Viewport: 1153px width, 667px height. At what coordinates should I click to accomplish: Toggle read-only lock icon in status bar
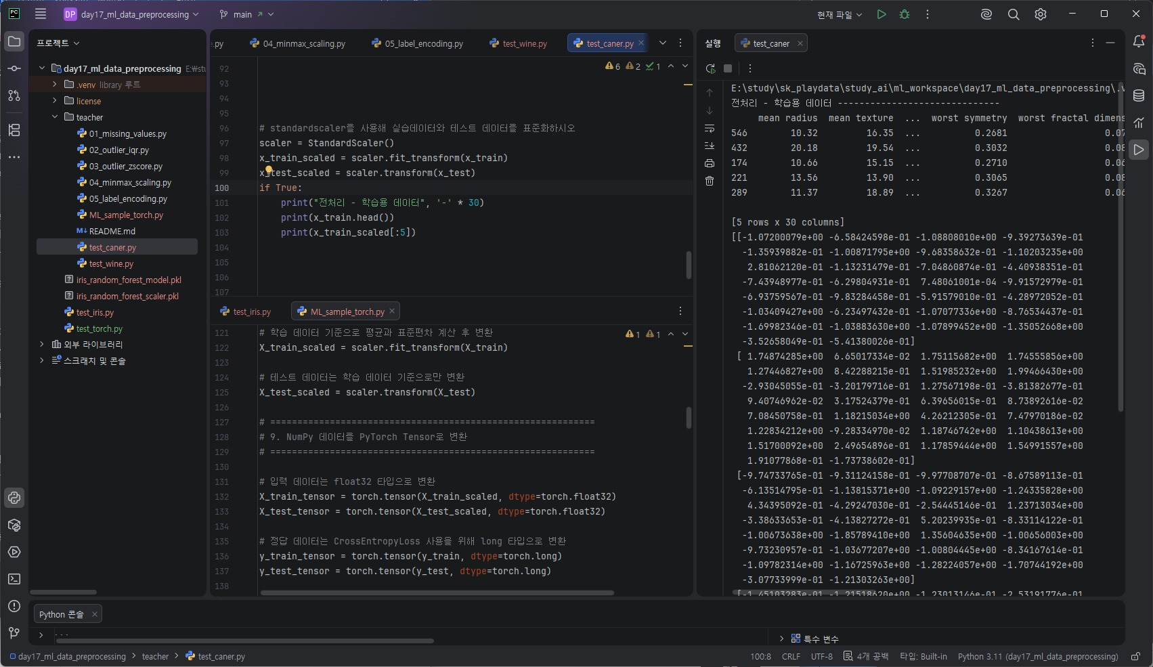click(x=1136, y=656)
